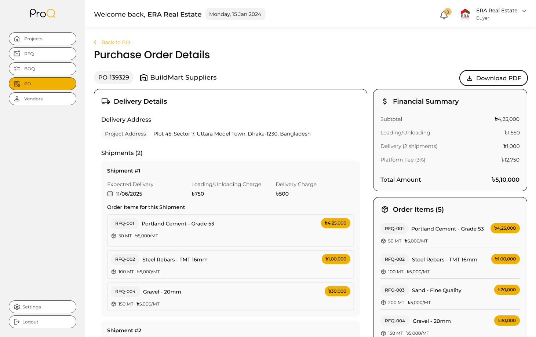
Task: Expand the ERA Real Estate account dropdown
Action: [524, 11]
